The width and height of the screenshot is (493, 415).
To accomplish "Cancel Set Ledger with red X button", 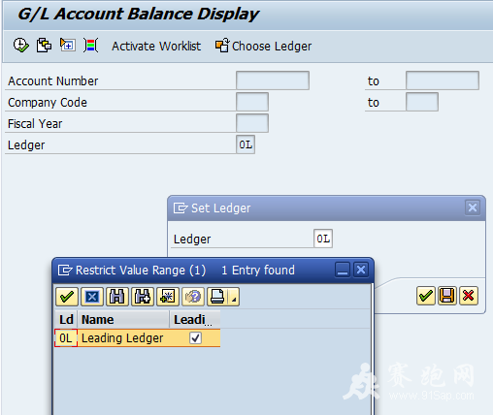I will (469, 296).
